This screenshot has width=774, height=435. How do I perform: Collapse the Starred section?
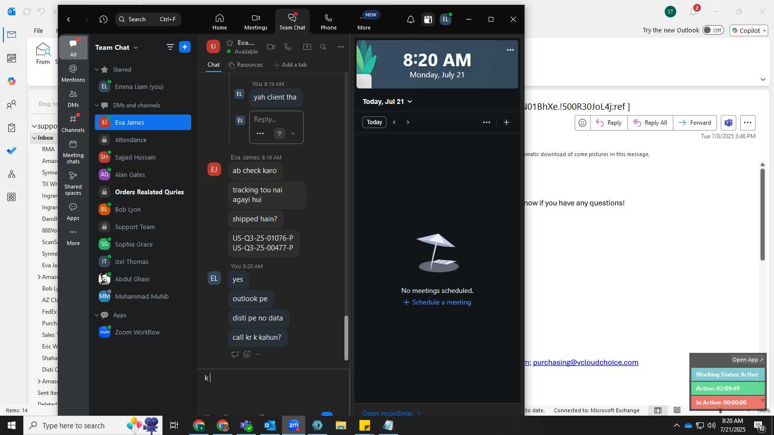coord(97,70)
